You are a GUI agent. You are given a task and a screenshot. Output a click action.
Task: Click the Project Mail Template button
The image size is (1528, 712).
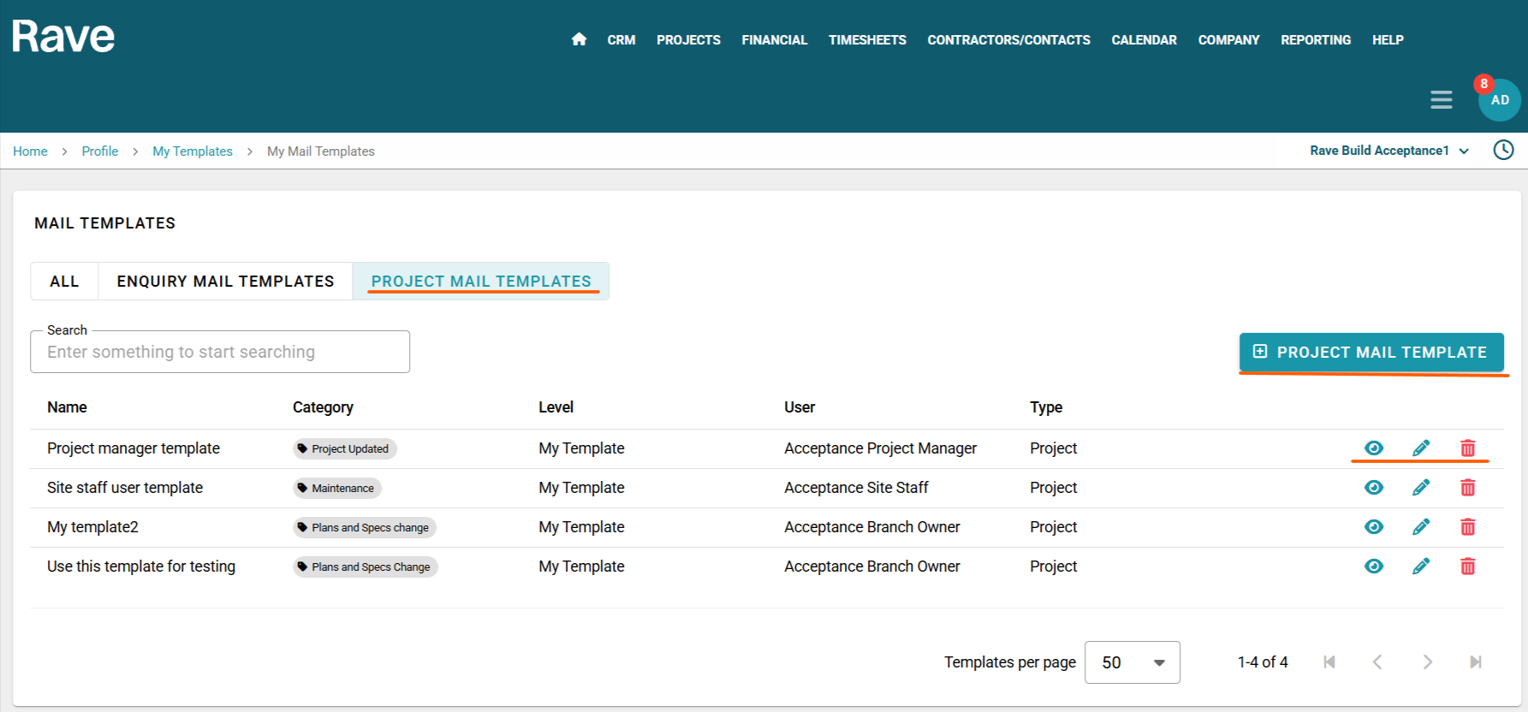pyautogui.click(x=1370, y=353)
